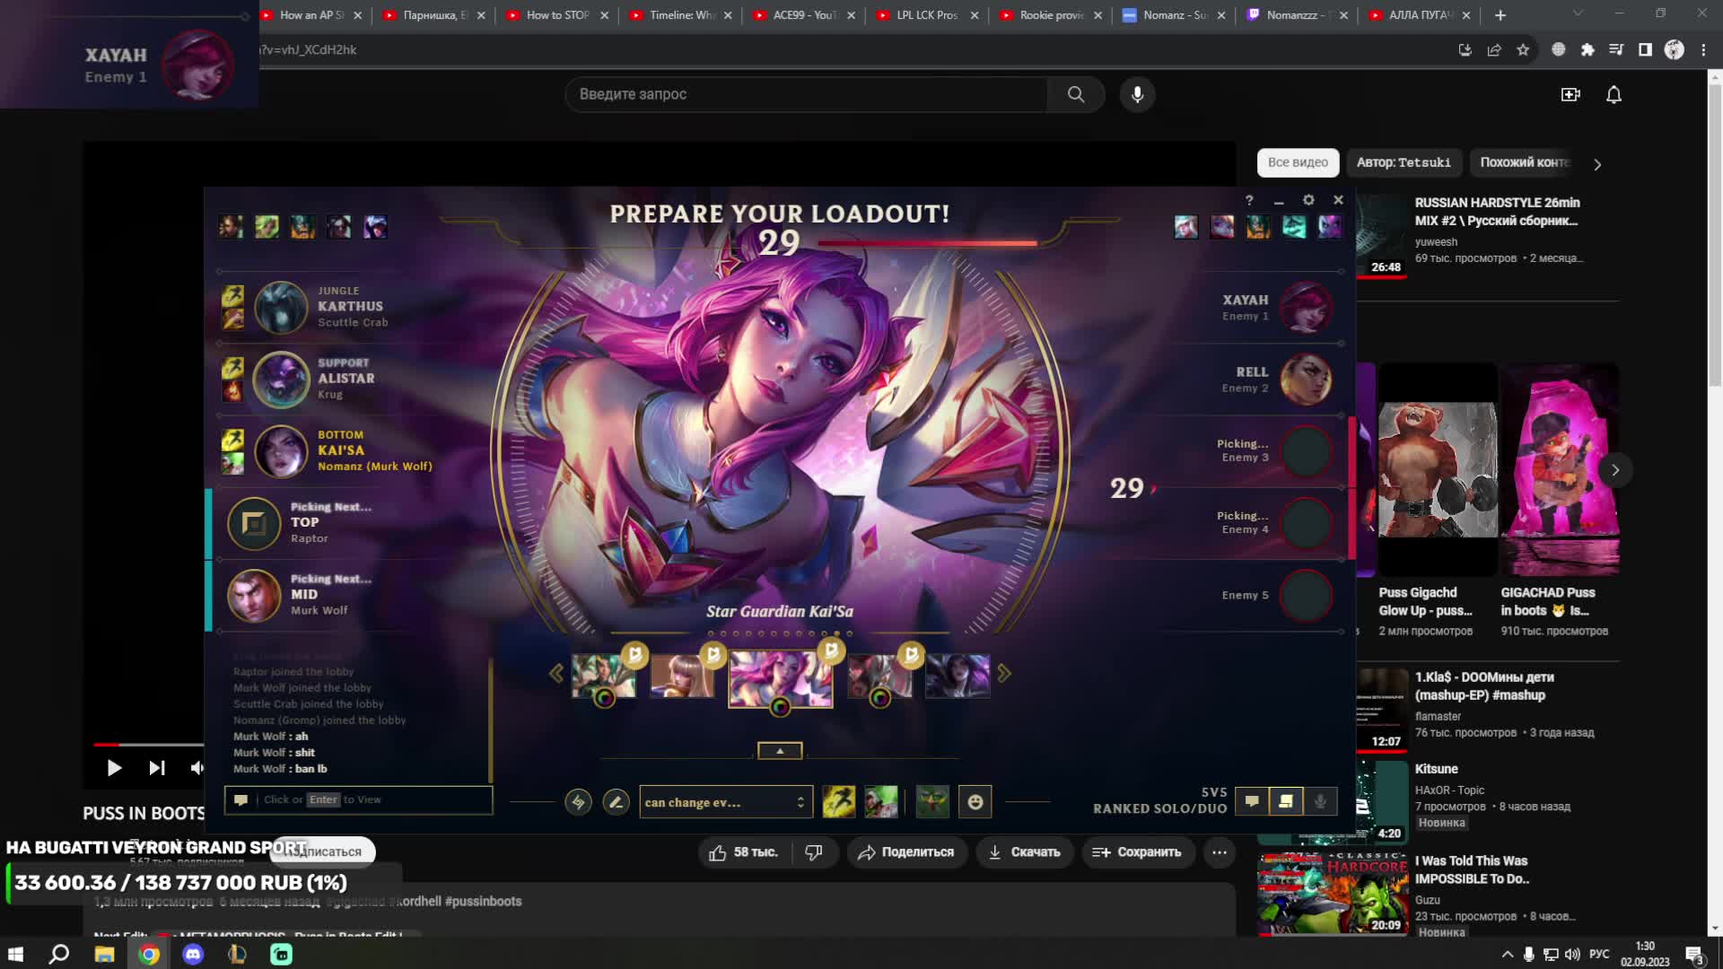The image size is (1723, 969).
Task: Open the #pussinboots hashtag link
Action: 483,901
